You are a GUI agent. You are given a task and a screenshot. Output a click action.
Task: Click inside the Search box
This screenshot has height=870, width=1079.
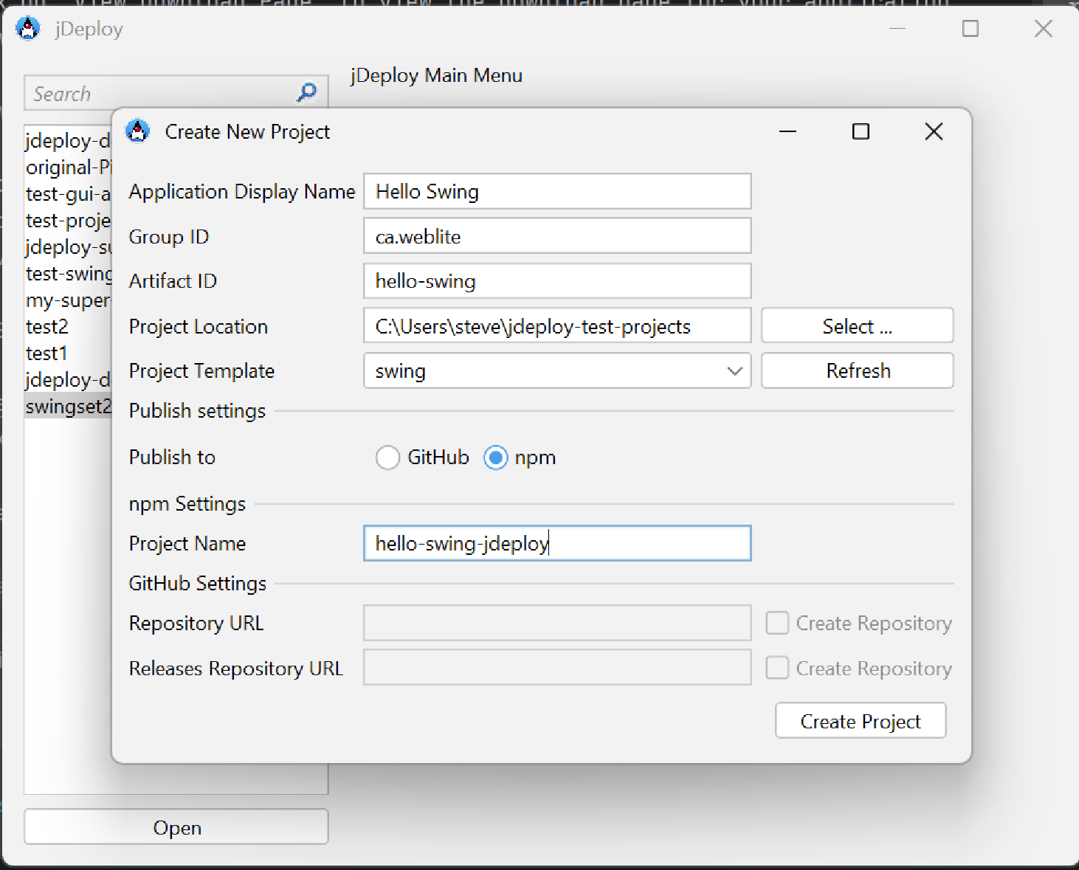148,93
